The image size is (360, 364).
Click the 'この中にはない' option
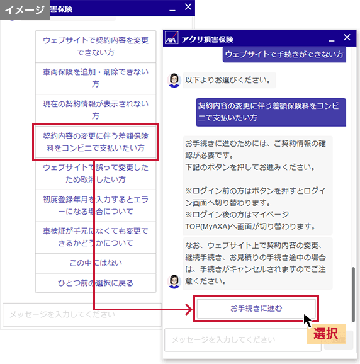[x=96, y=263]
